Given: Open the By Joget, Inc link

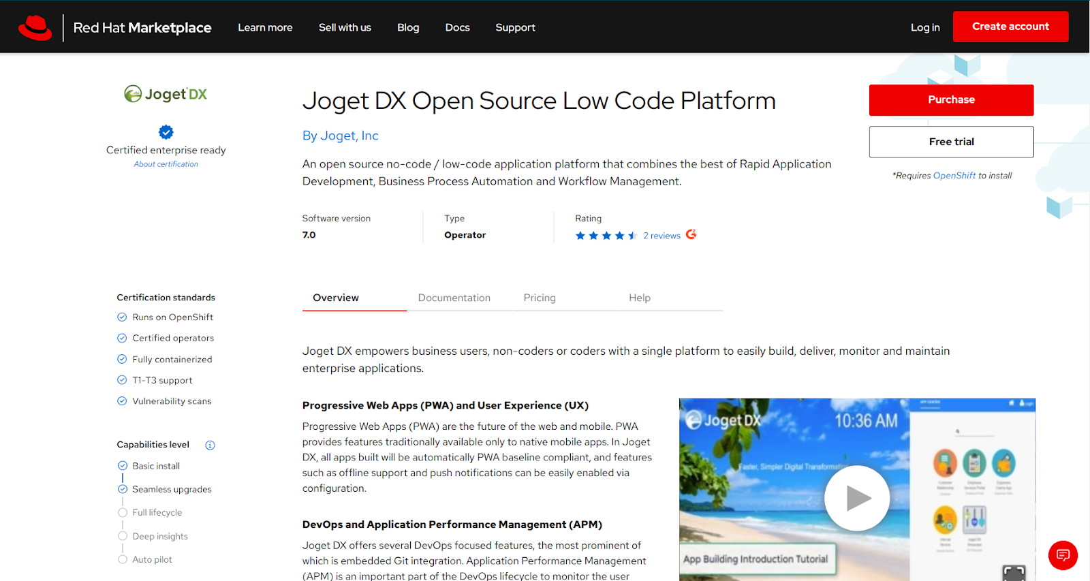Looking at the screenshot, I should click(341, 136).
